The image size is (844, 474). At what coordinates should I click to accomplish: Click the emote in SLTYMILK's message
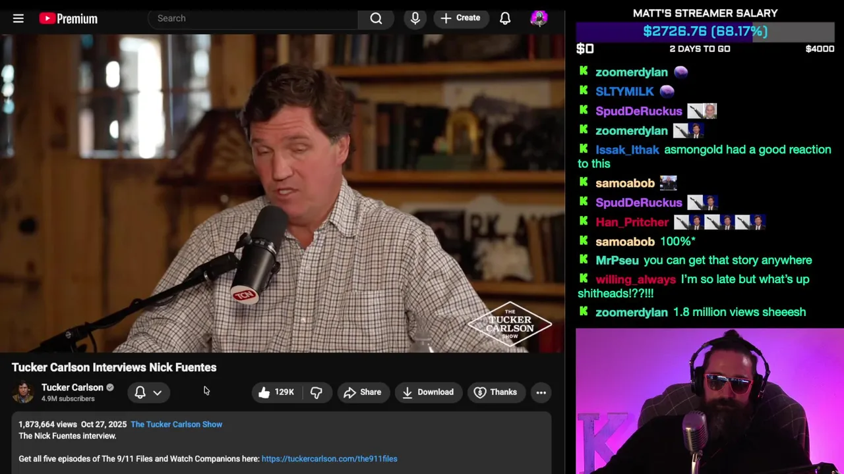pyautogui.click(x=667, y=92)
